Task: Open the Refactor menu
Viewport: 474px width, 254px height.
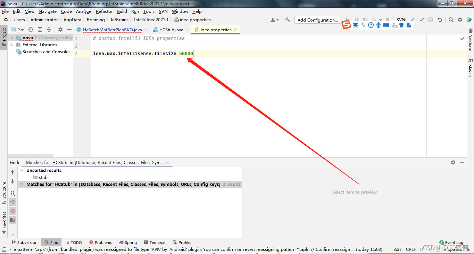Action: click(104, 11)
